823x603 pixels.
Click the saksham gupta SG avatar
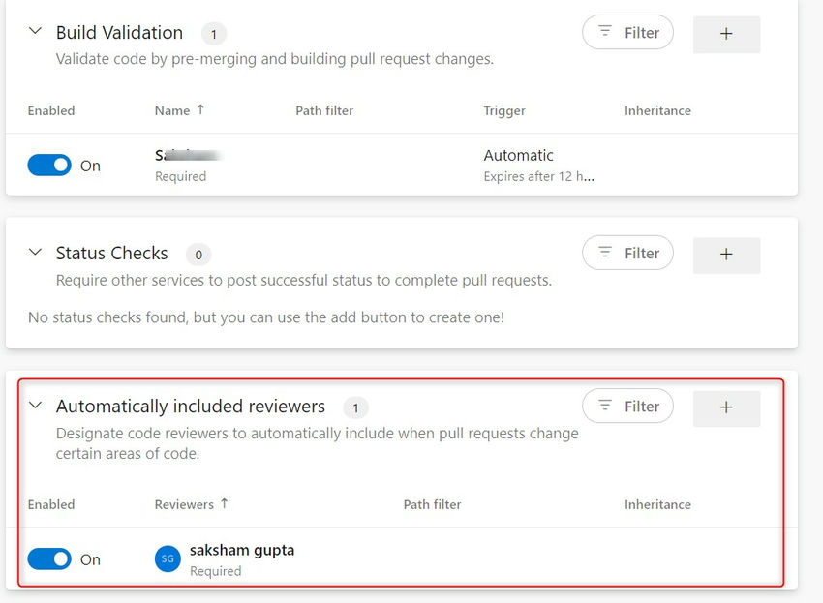click(168, 559)
